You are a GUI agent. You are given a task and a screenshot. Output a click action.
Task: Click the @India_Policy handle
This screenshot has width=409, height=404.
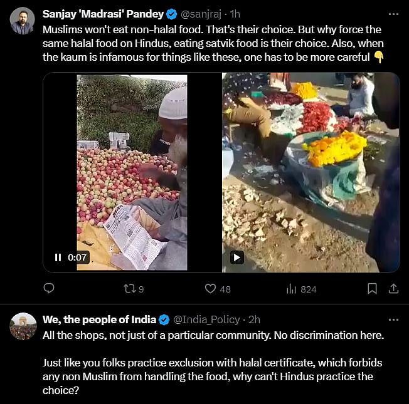tap(206, 319)
